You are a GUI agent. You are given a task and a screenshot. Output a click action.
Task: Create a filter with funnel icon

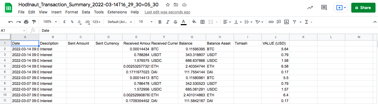tap(295, 22)
